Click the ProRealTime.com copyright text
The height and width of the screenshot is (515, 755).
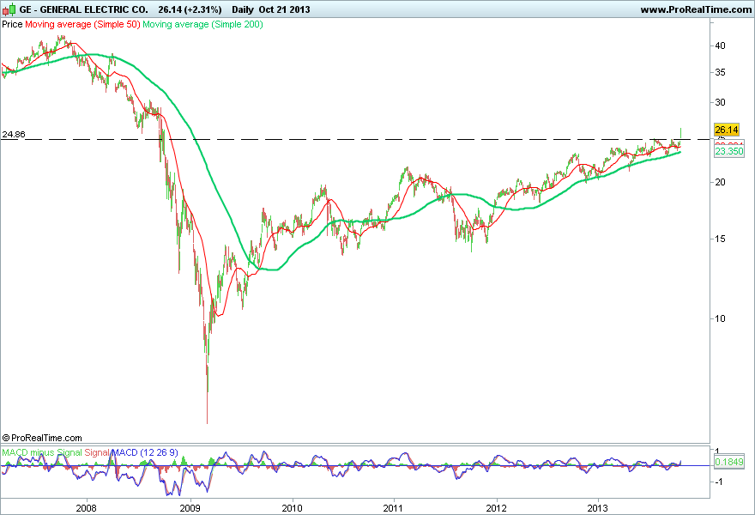point(42,438)
